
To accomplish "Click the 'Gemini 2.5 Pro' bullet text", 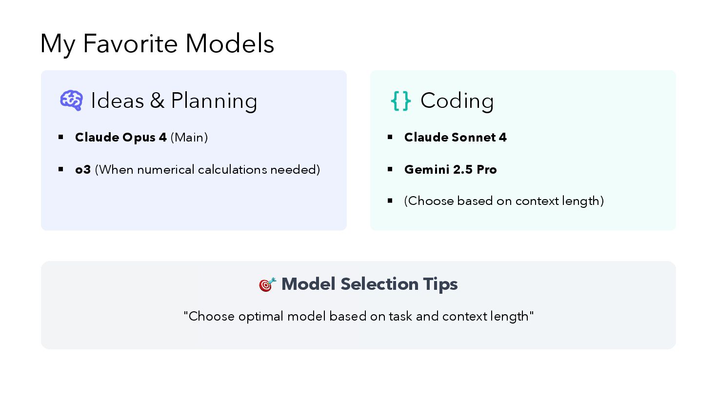I will click(450, 169).
